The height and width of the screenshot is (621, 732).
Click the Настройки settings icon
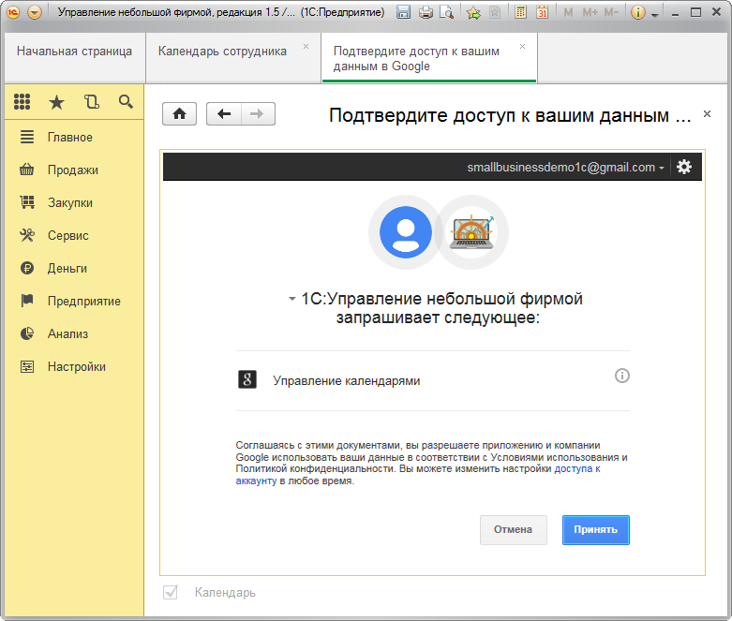27,367
